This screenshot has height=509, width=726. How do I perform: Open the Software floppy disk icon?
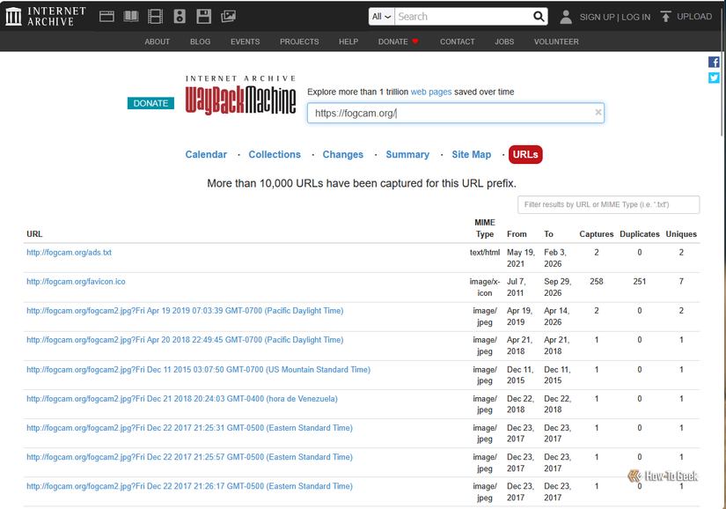tap(204, 17)
